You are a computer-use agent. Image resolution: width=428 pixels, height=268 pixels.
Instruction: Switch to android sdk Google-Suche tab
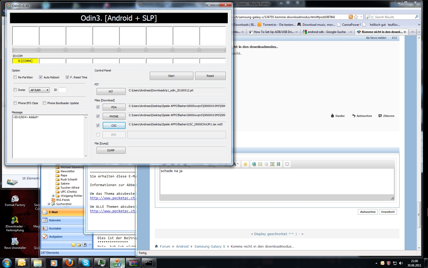coord(327,32)
